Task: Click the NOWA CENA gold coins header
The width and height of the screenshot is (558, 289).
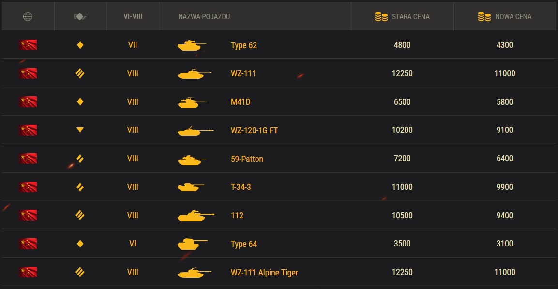Action: click(x=505, y=16)
